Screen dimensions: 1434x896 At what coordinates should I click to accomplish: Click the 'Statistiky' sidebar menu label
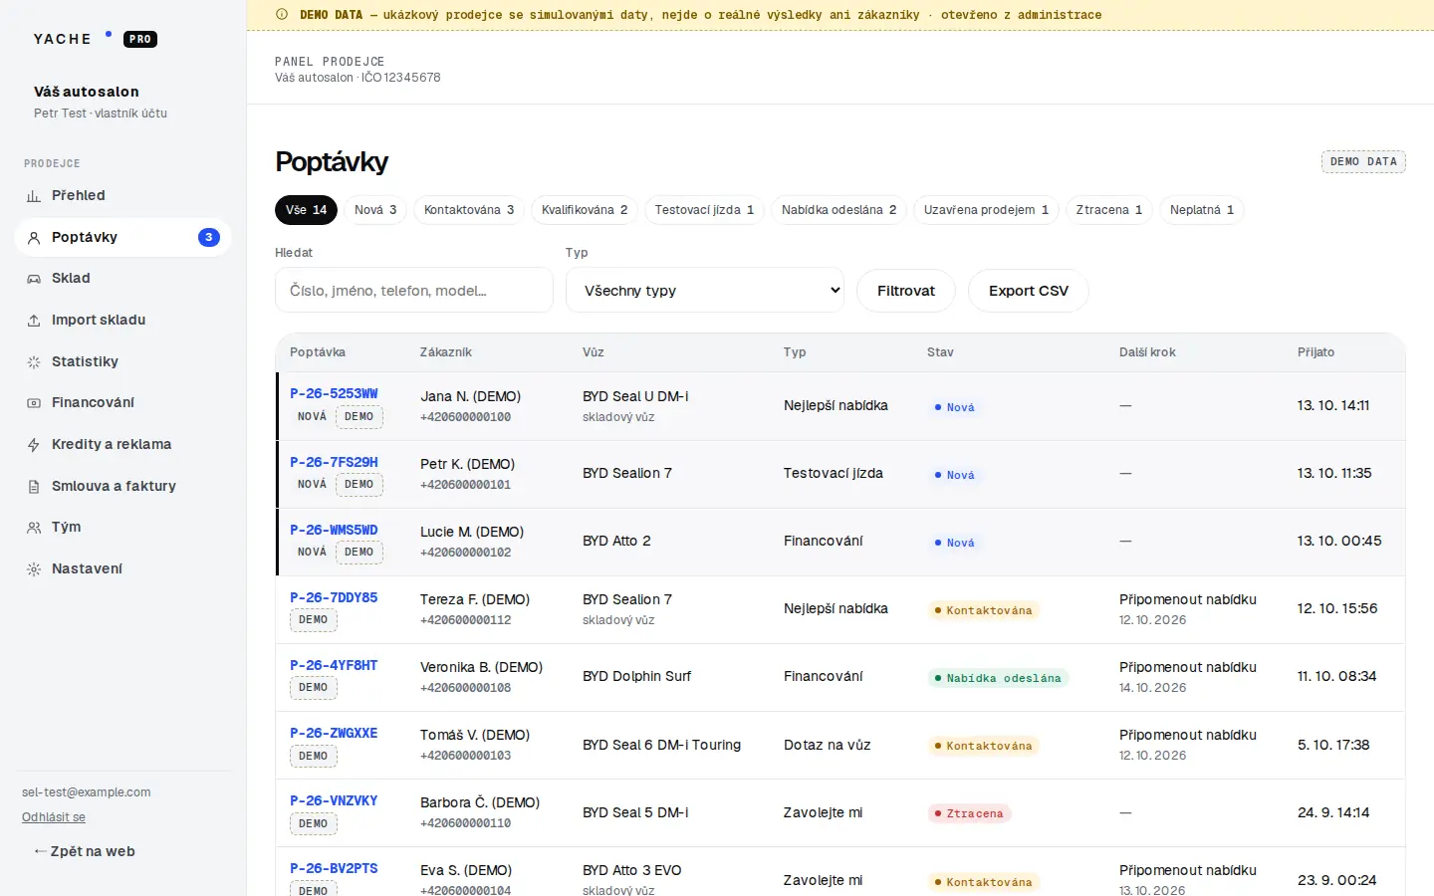[x=85, y=362]
